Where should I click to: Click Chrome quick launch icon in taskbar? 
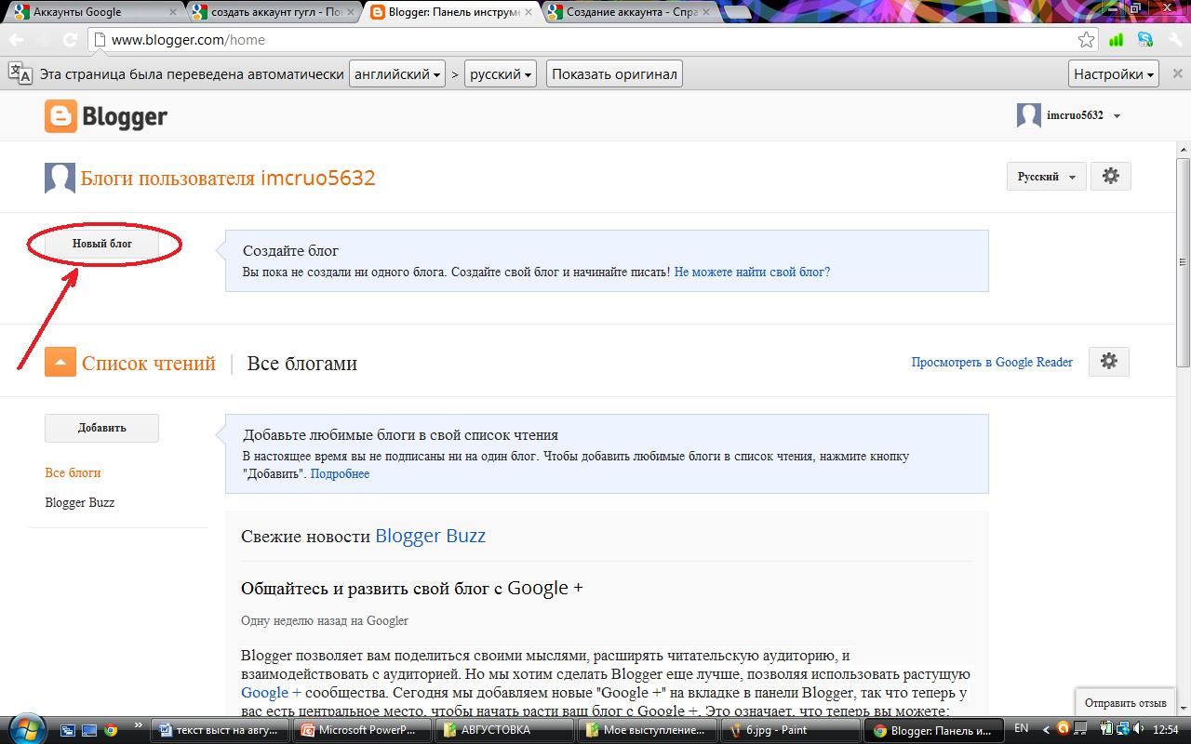[111, 730]
